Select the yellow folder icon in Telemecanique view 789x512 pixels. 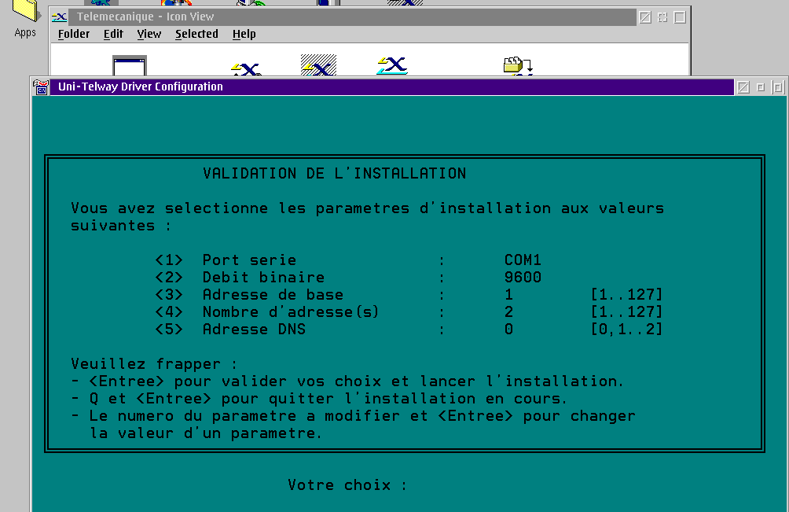pos(517,66)
